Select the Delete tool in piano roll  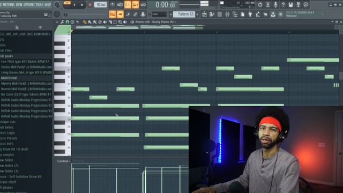(x=100, y=22)
